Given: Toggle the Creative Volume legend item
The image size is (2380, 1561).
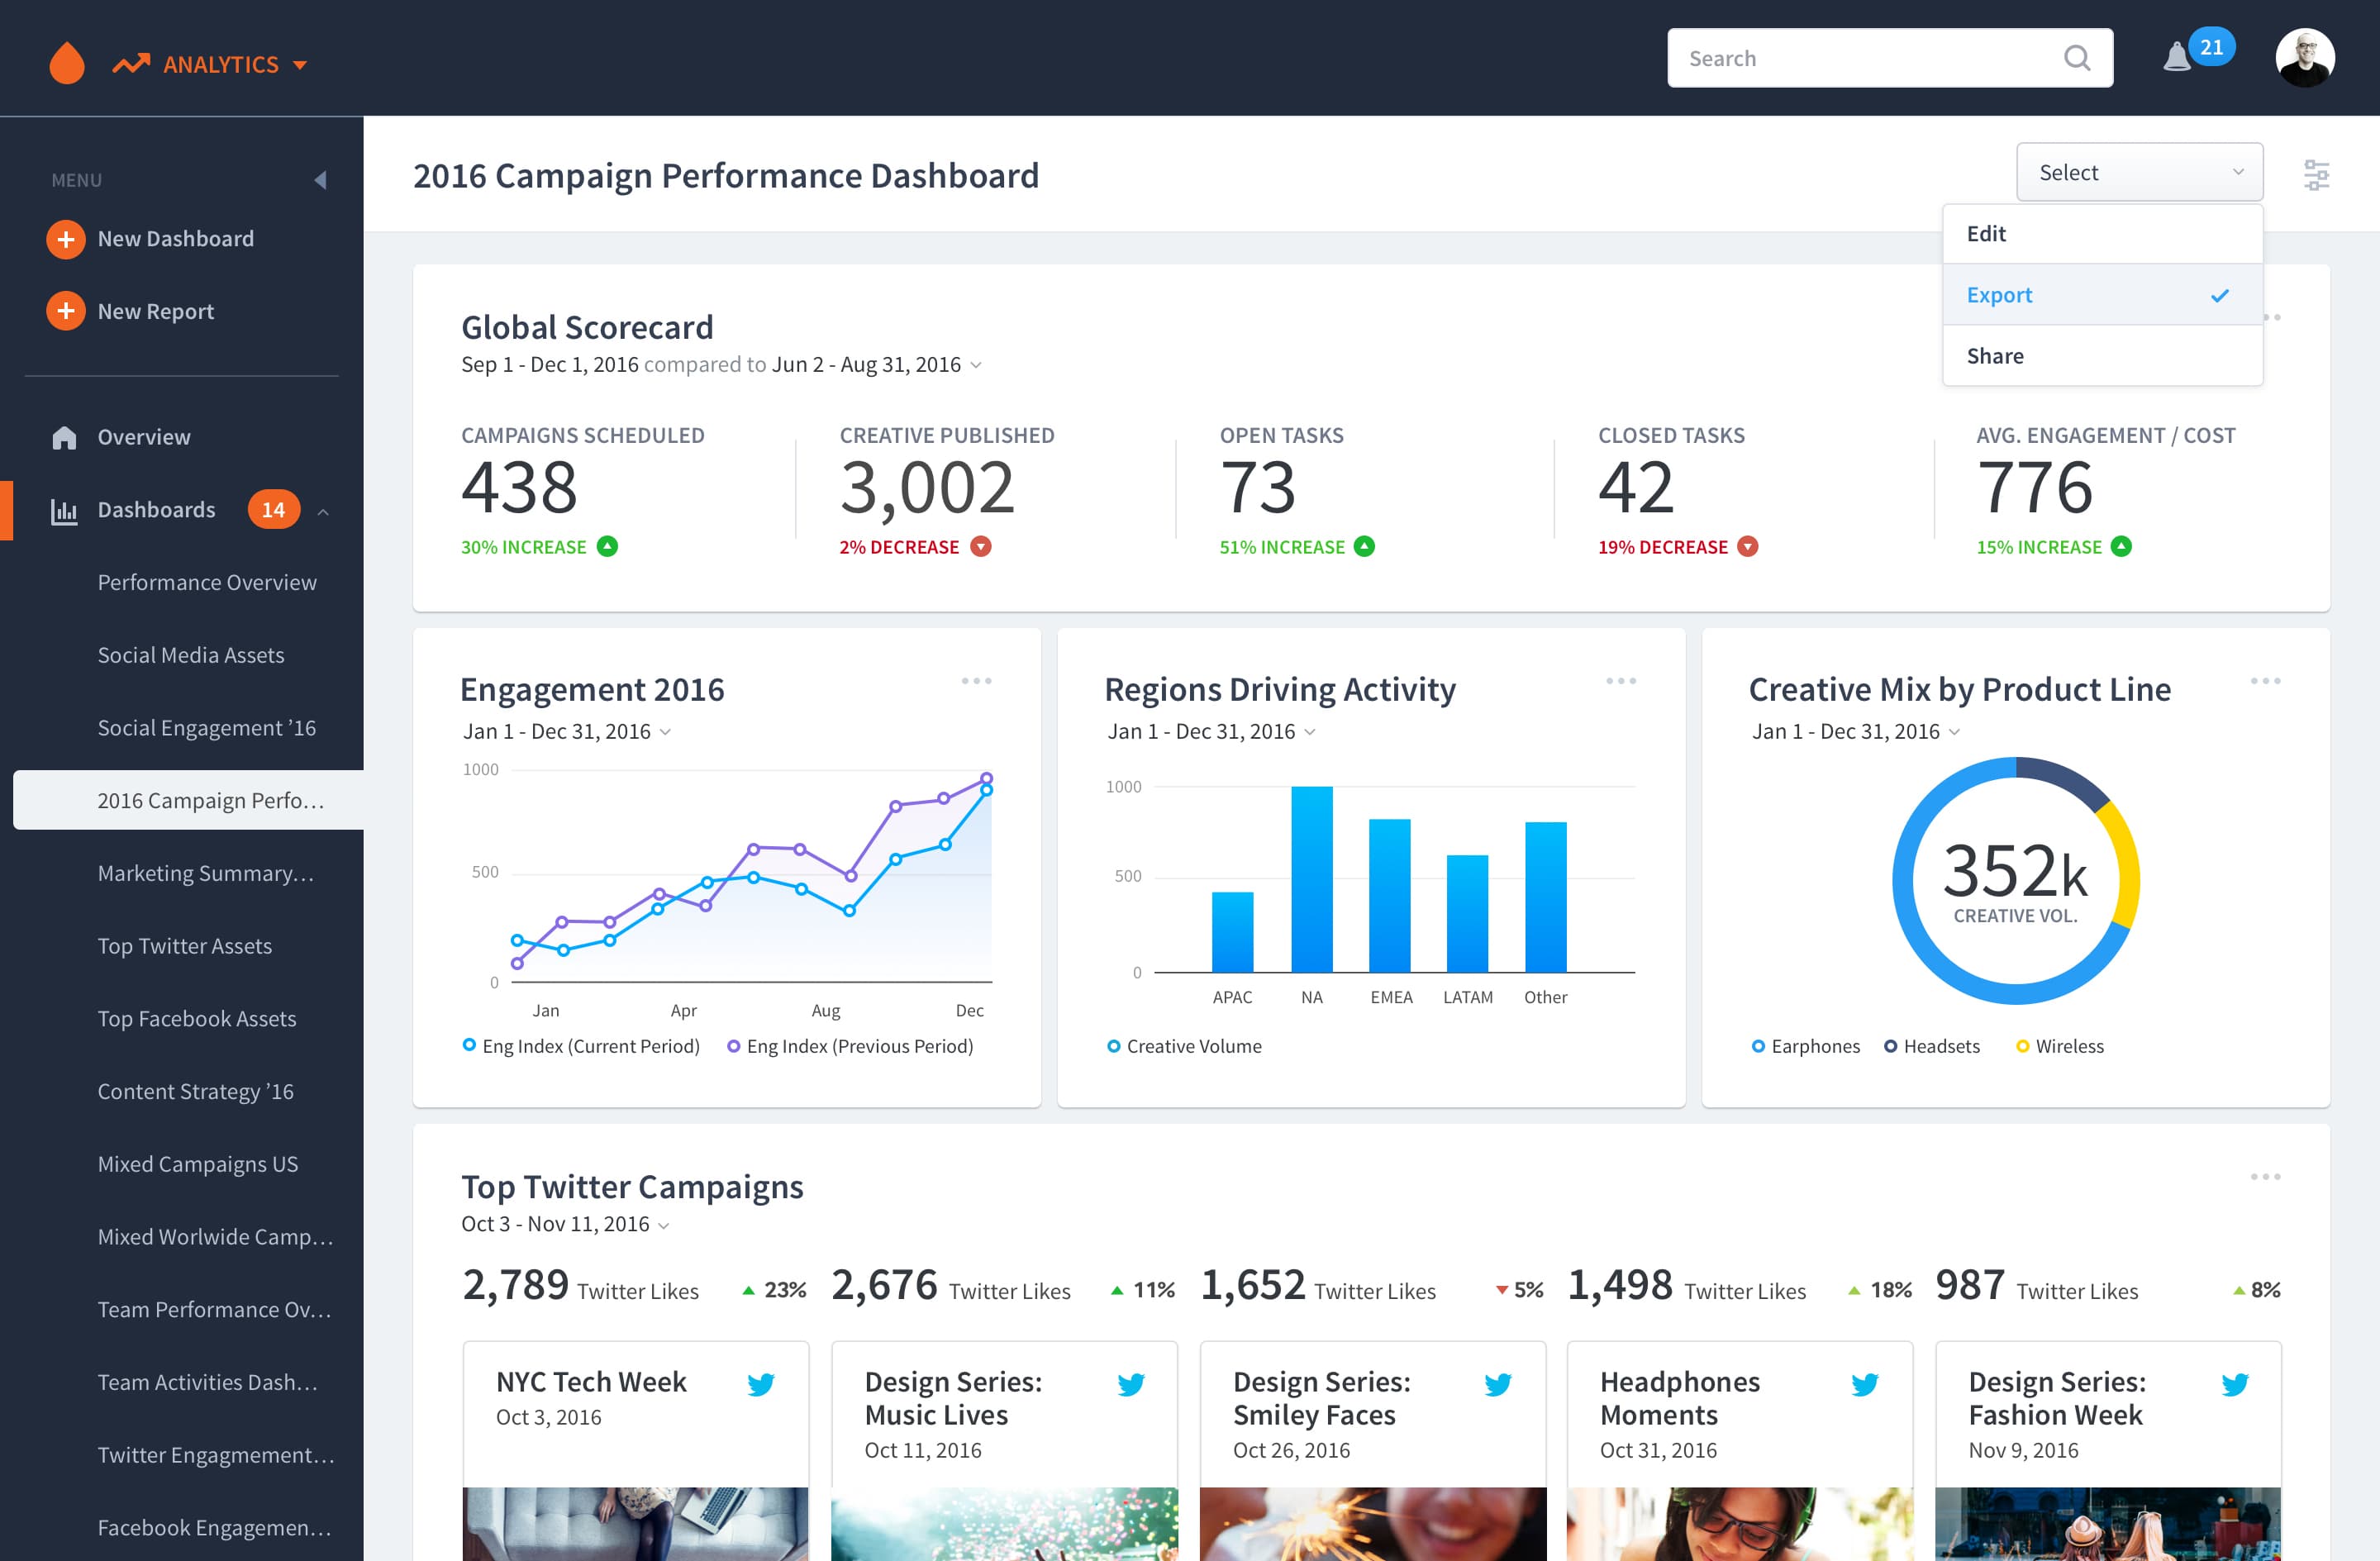Looking at the screenshot, I should coord(1184,1046).
